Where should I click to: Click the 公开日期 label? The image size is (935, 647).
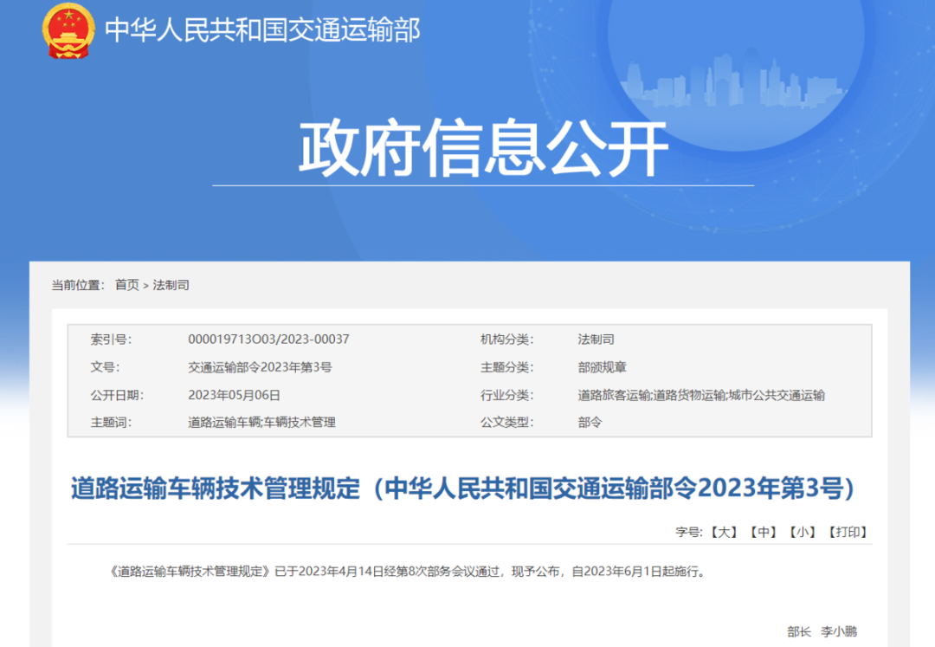tap(117, 395)
